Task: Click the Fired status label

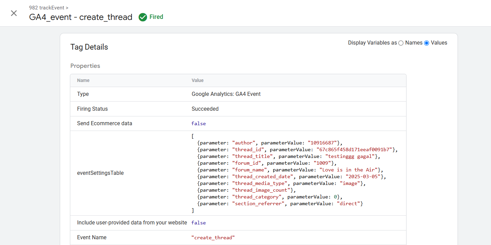Action: (x=156, y=17)
